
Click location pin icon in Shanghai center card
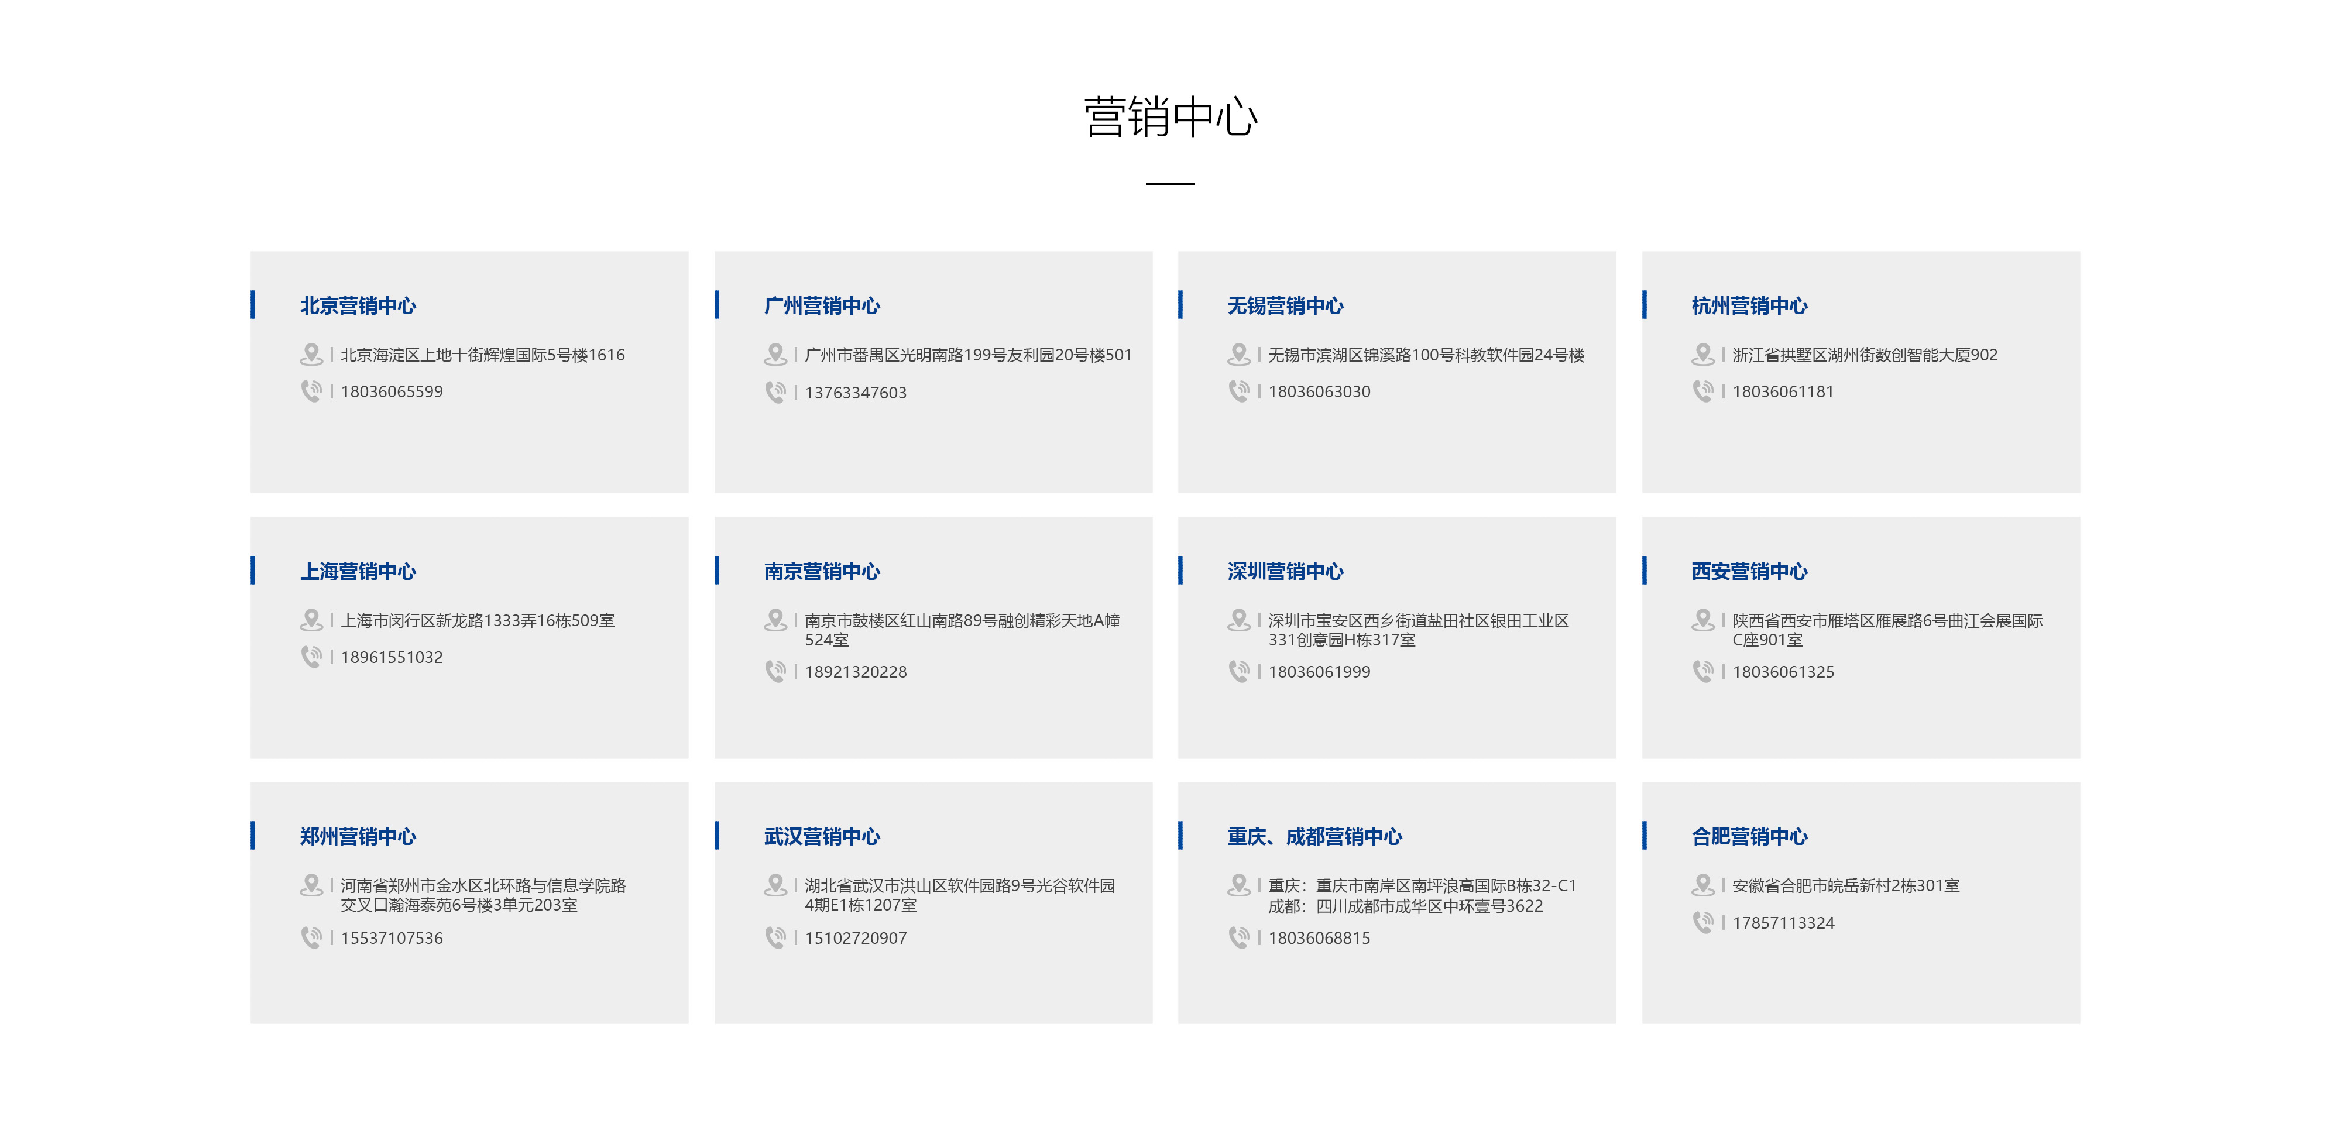click(311, 620)
